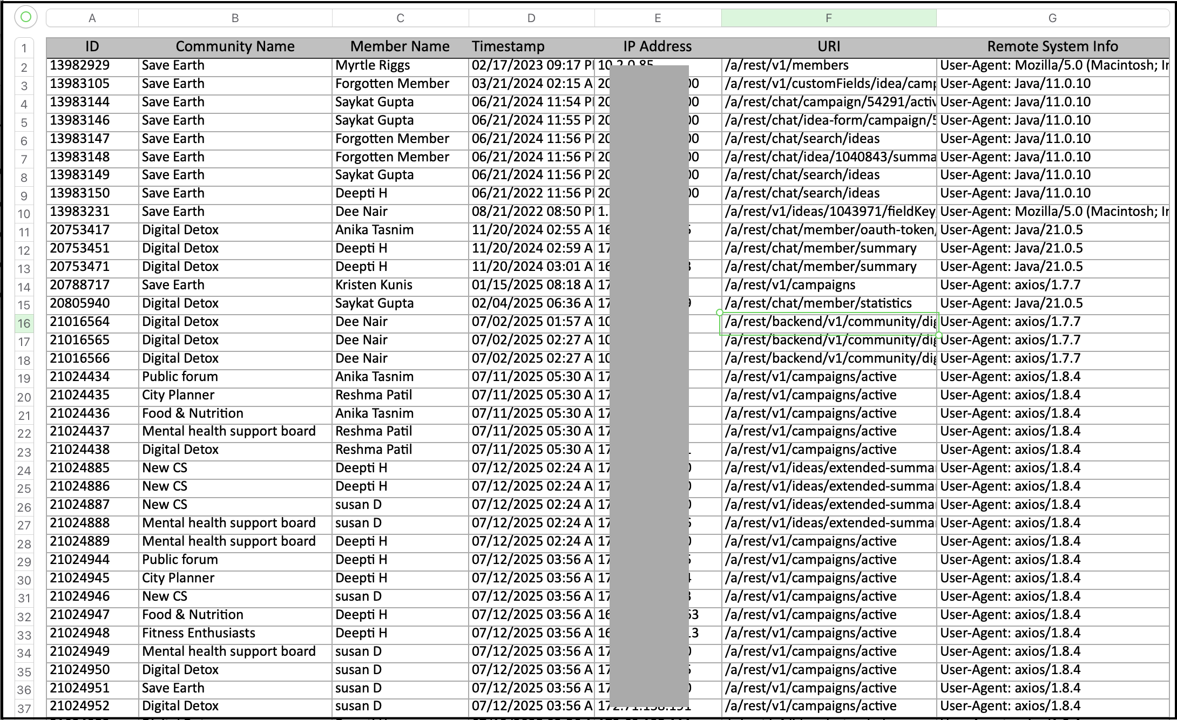Click the circle table handle at top-left corner
This screenshot has height=720, width=1177.
point(26,17)
